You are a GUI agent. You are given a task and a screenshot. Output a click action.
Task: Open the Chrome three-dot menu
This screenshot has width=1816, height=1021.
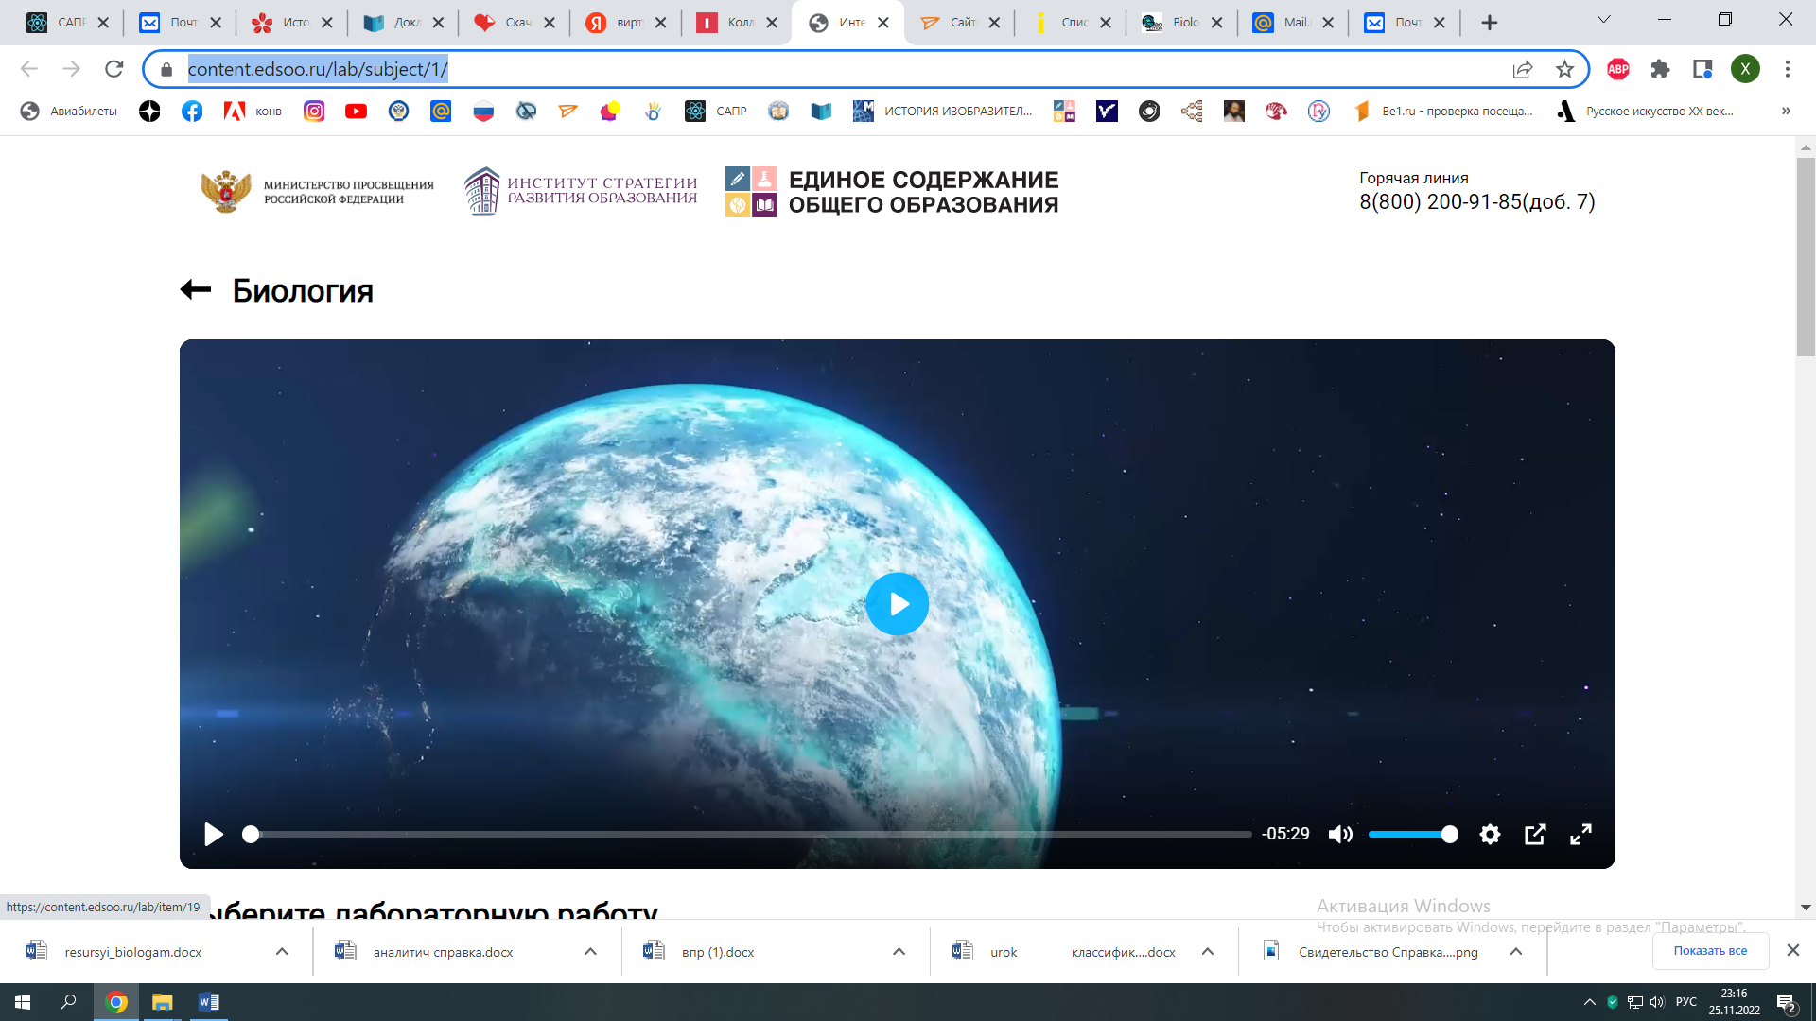tap(1787, 69)
